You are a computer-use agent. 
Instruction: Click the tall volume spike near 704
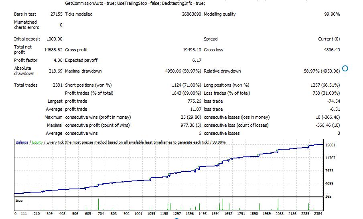click(x=98, y=204)
